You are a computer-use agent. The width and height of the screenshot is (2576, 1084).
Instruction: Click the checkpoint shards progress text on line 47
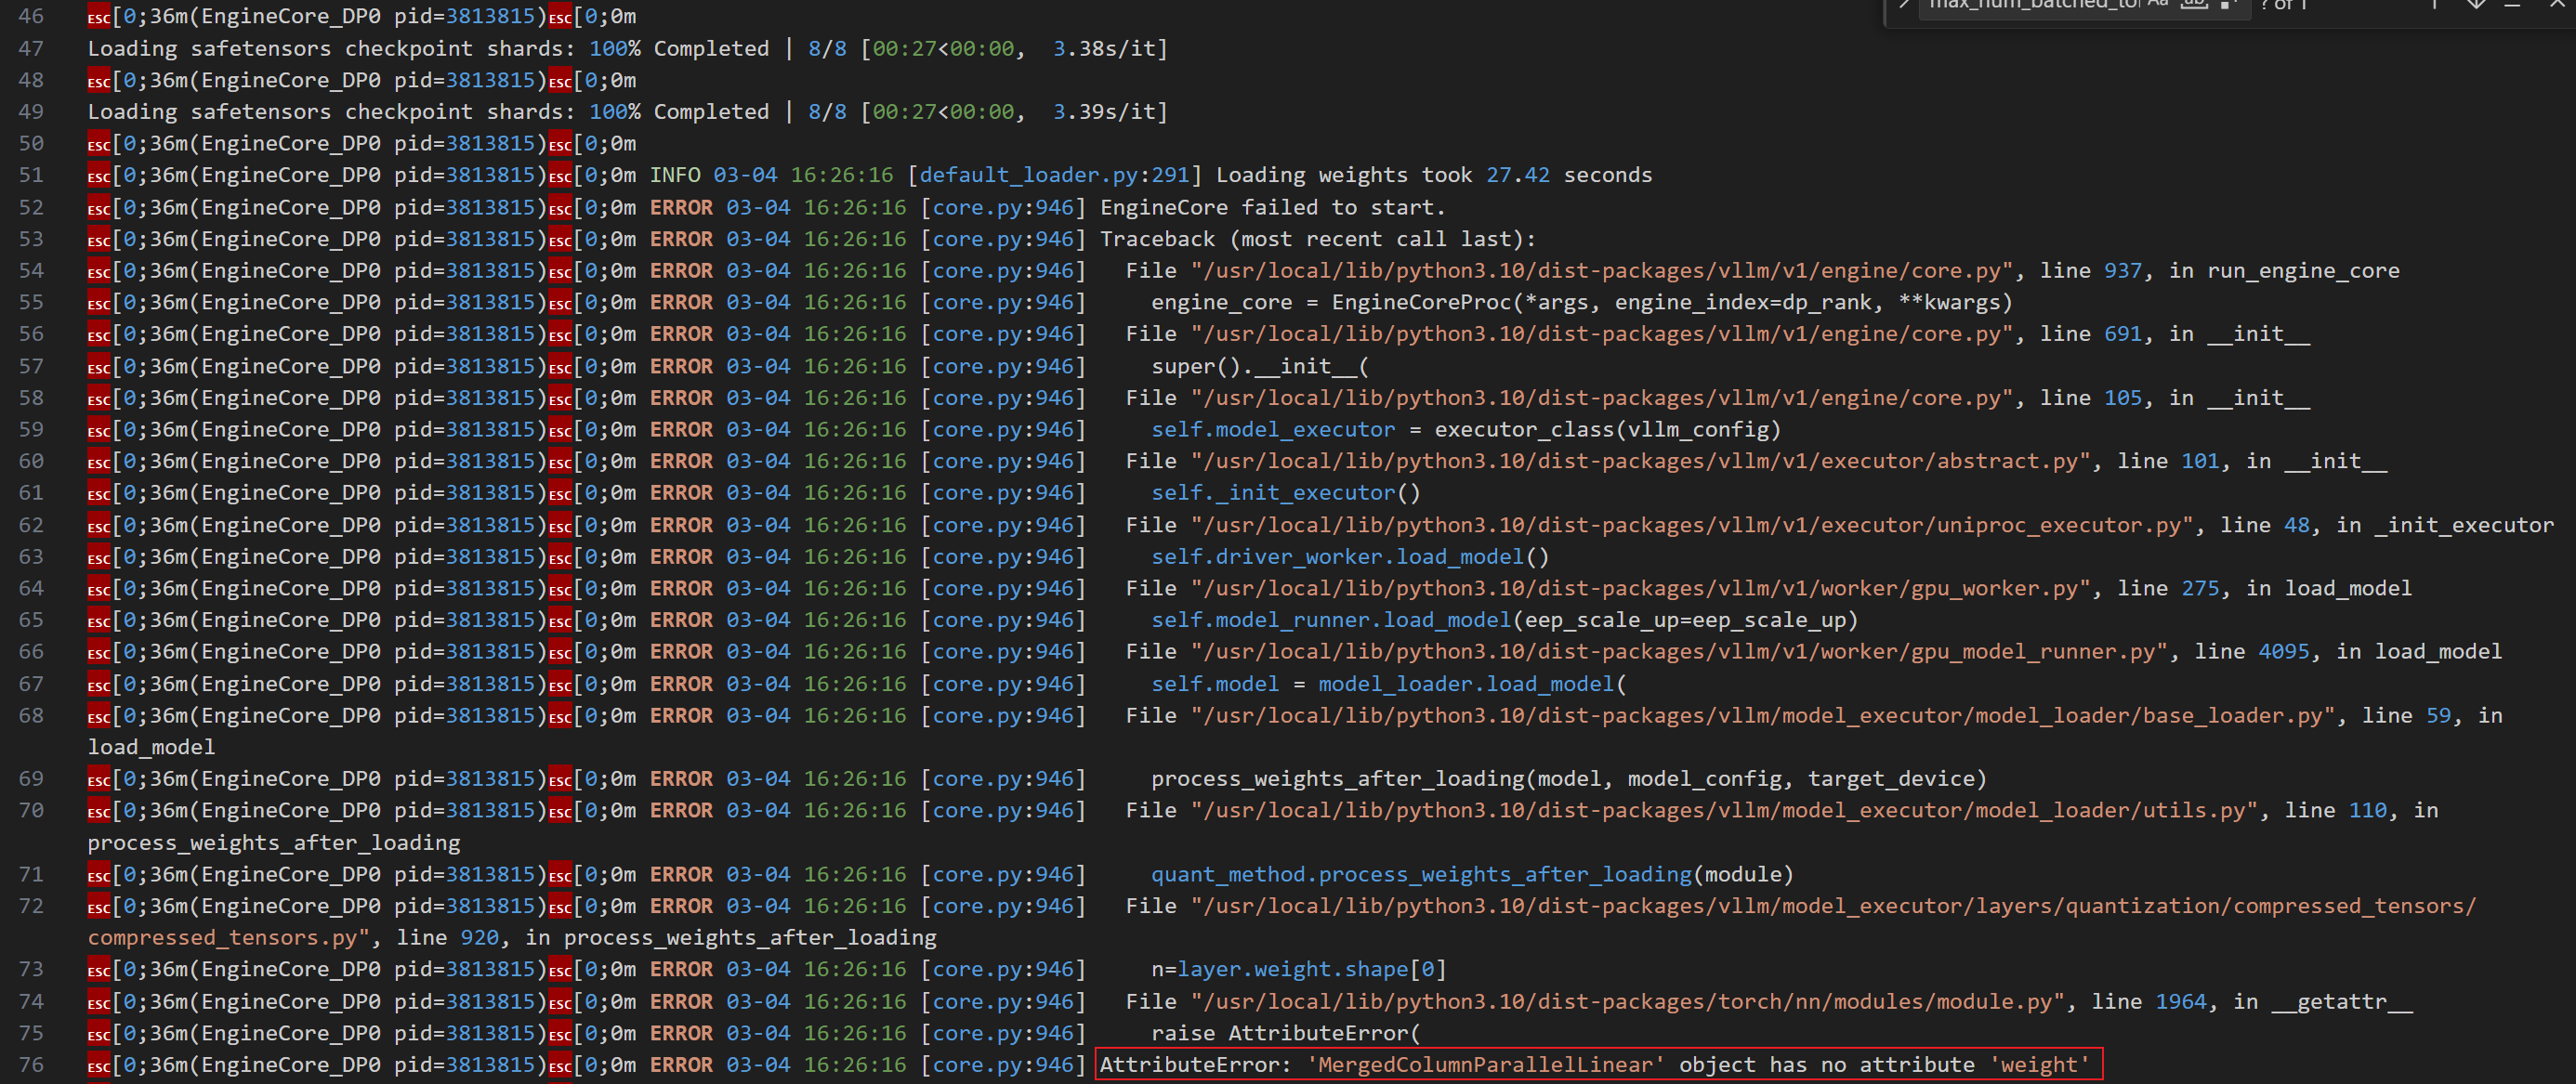[x=628, y=48]
